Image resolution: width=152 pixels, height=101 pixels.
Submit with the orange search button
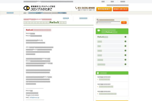coord(124,22)
